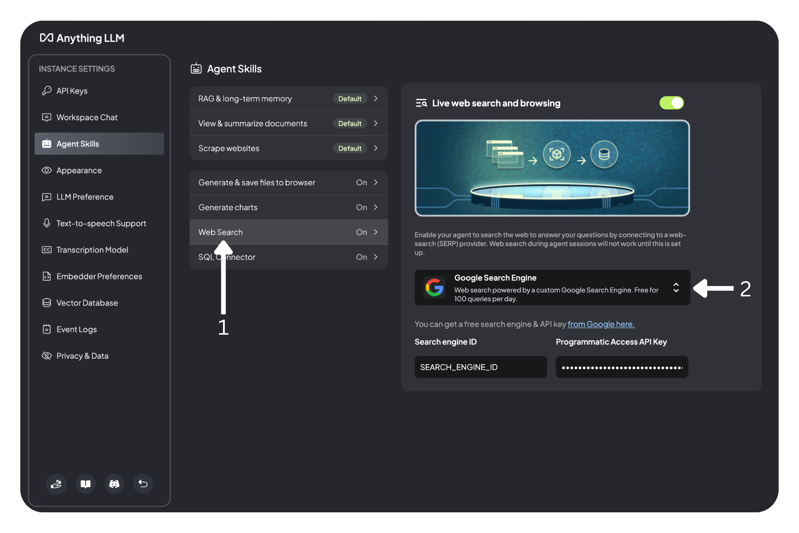Click the Default badge on RAG & long-term memory

[350, 98]
